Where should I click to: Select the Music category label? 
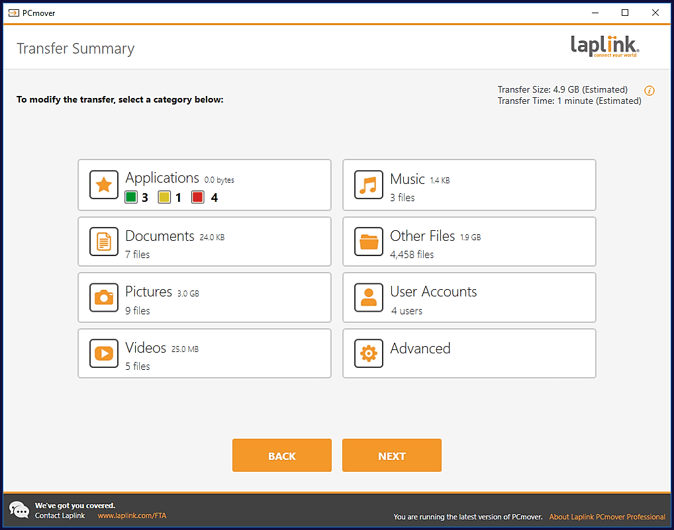pos(407,179)
